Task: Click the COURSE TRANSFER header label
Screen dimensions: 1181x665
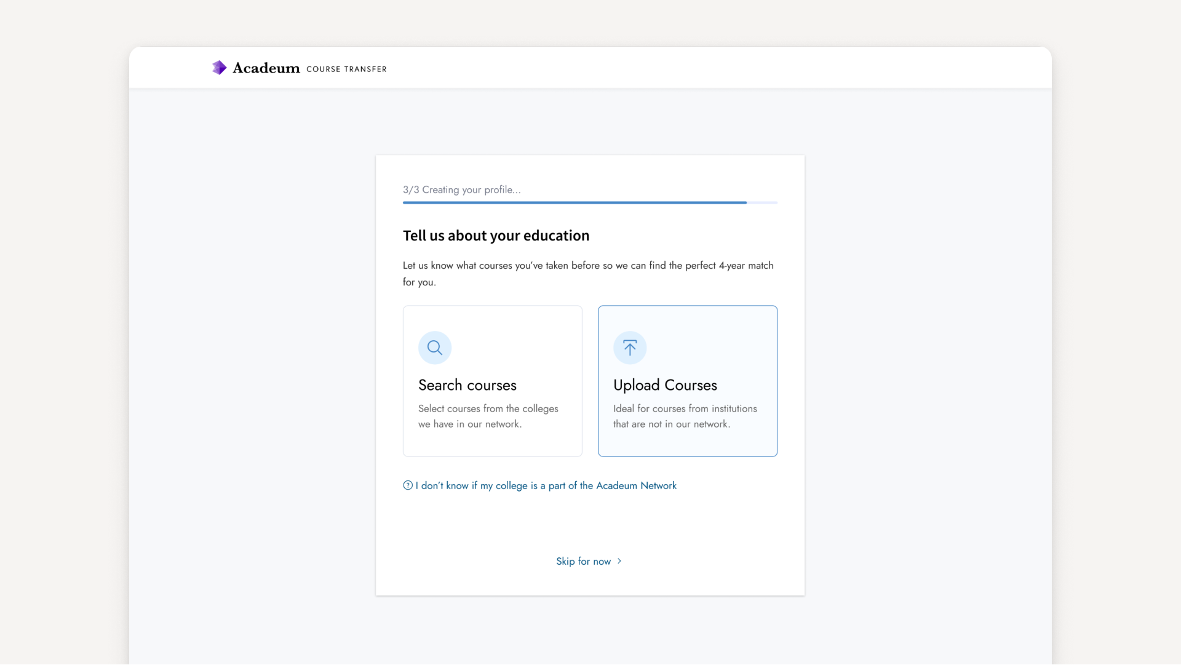Action: 346,70
